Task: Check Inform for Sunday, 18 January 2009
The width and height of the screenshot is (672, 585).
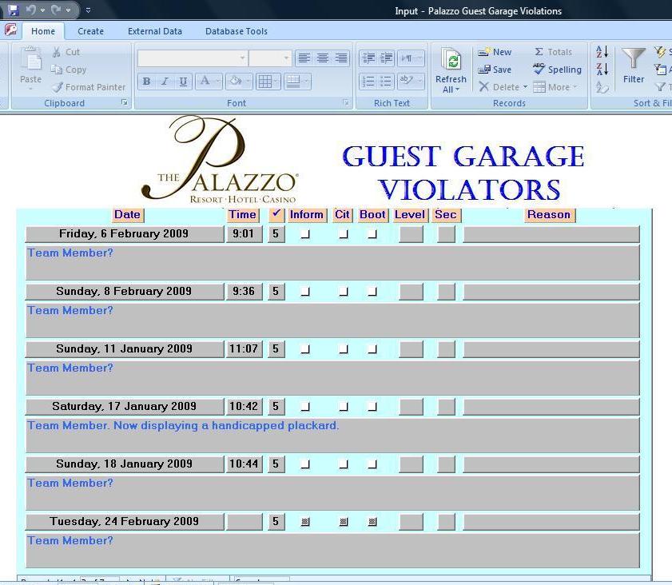Action: 305,464
